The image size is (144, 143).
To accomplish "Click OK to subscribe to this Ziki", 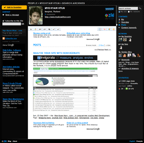I will (x=23, y=24).
